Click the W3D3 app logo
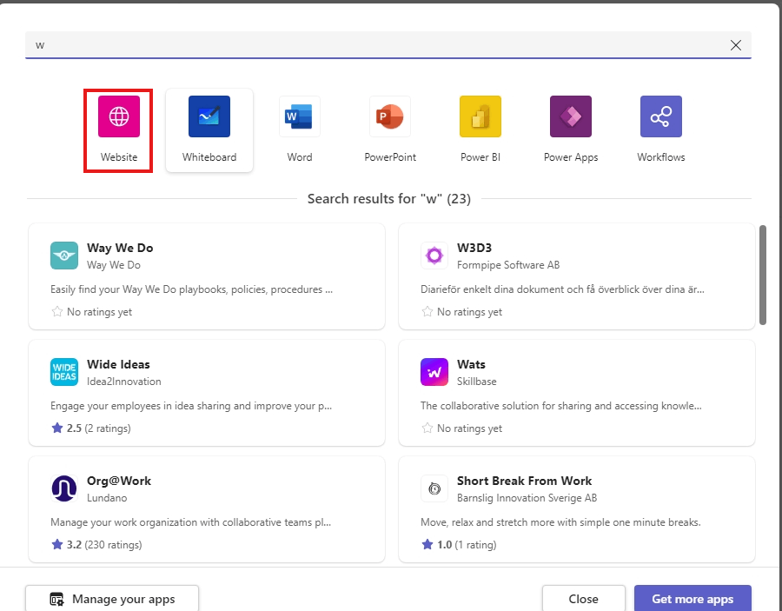The image size is (782, 611). pos(434,256)
